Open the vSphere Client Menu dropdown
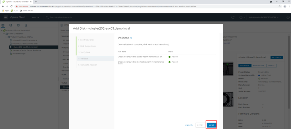The width and height of the screenshot is (291, 129). pos(35,17)
